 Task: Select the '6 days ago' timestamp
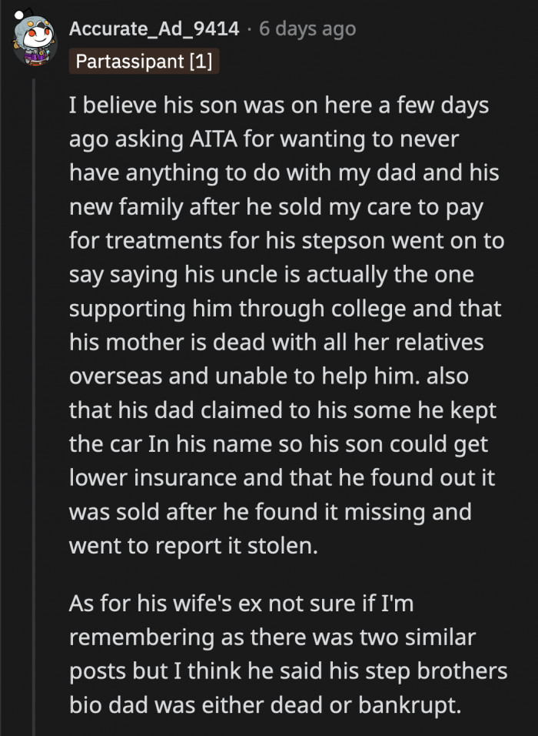(x=307, y=29)
